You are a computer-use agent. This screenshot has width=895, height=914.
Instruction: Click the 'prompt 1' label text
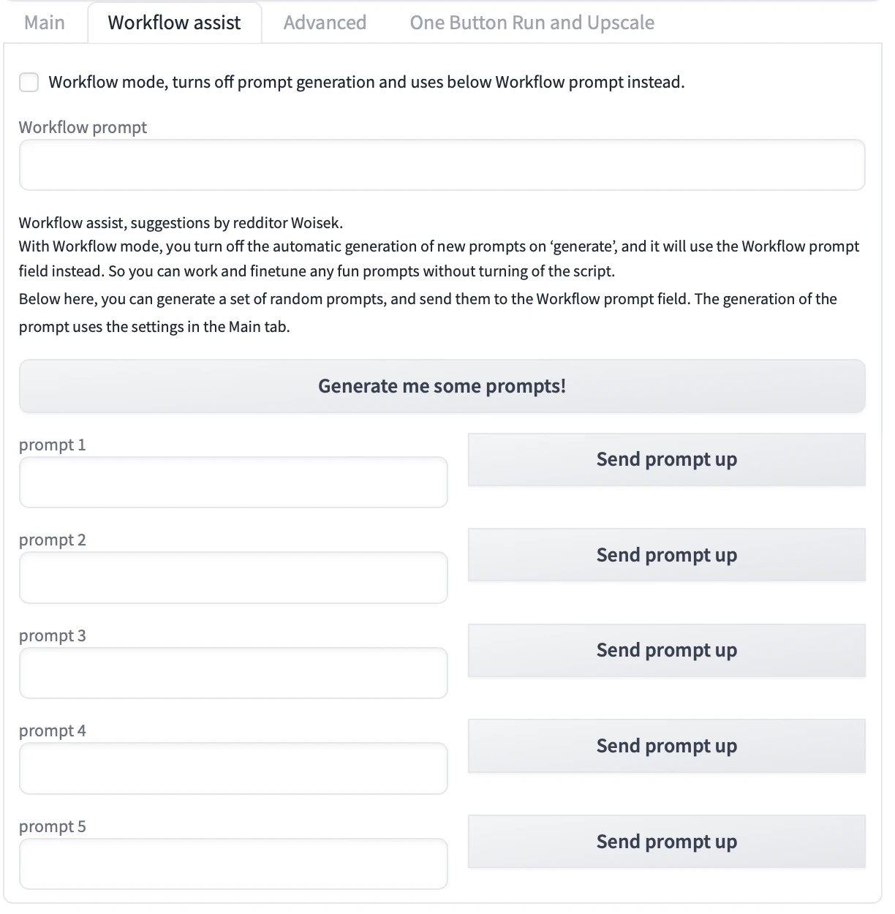52,445
